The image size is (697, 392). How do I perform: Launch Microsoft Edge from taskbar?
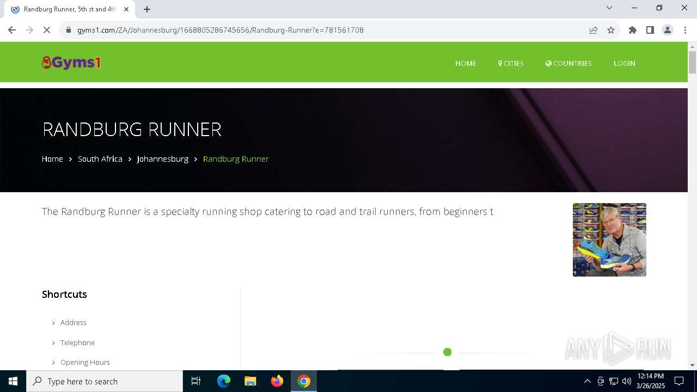pos(224,381)
